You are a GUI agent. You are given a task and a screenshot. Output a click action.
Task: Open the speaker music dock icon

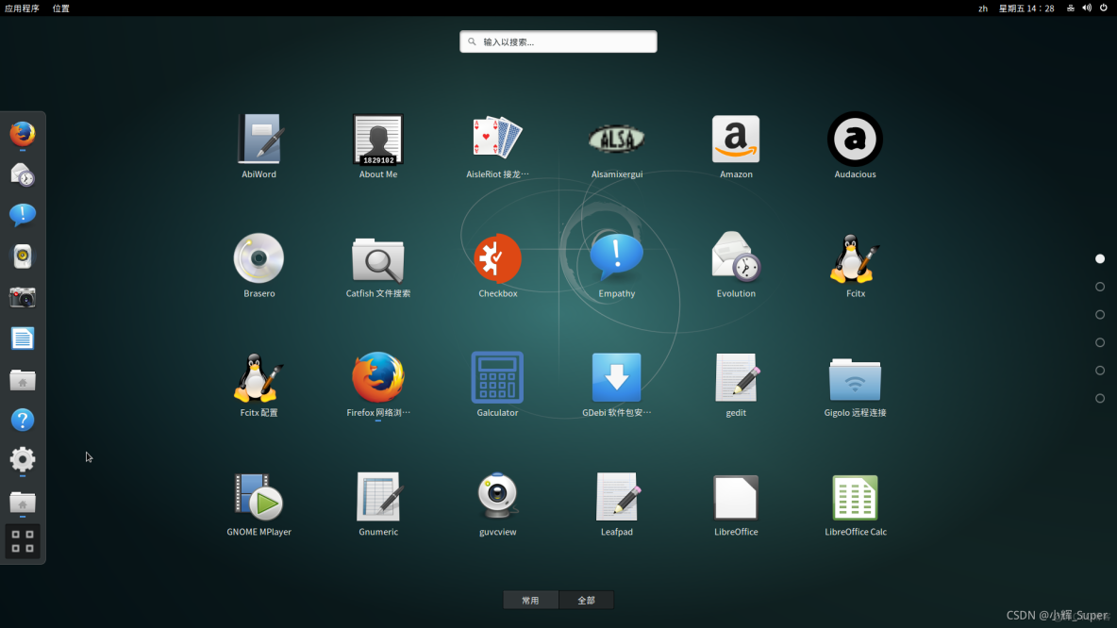22,256
